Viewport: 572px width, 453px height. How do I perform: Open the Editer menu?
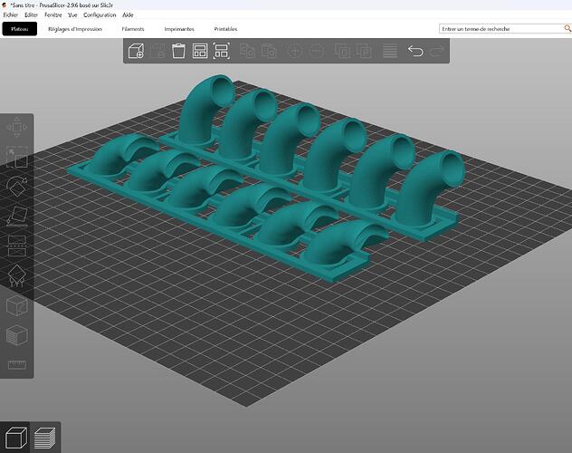click(x=32, y=15)
